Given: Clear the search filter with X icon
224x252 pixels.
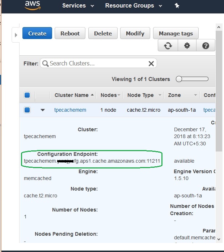Looking at the screenshot, I should click(151, 64).
